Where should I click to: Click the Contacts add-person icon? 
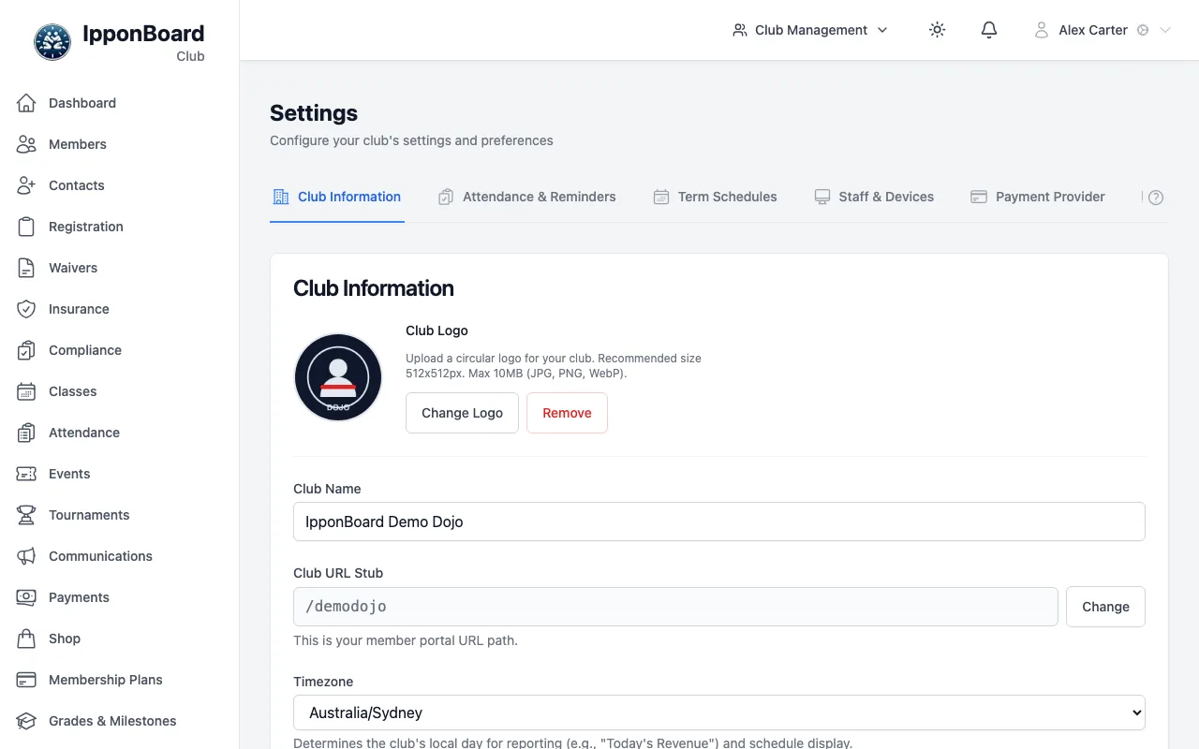26,185
